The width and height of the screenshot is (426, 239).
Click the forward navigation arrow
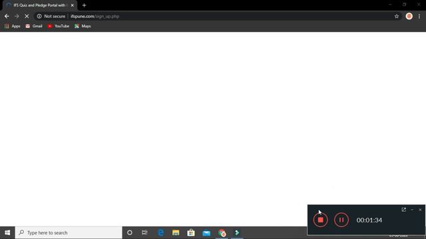17,16
